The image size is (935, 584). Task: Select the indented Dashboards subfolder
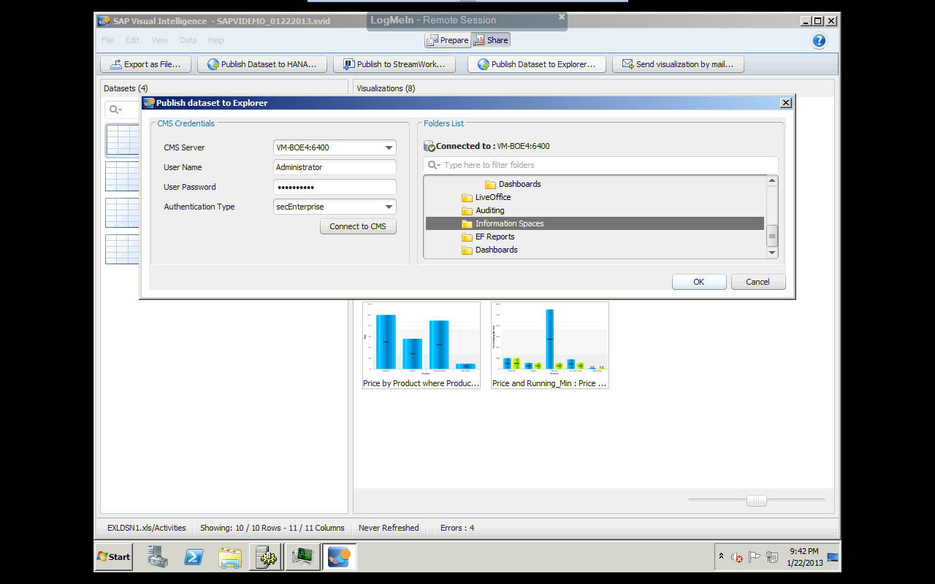pos(513,184)
